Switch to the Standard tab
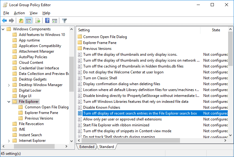This screenshot has width=234, height=157. point(106,147)
